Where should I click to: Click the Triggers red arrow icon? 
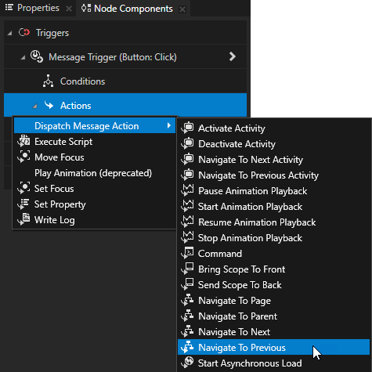tap(24, 33)
